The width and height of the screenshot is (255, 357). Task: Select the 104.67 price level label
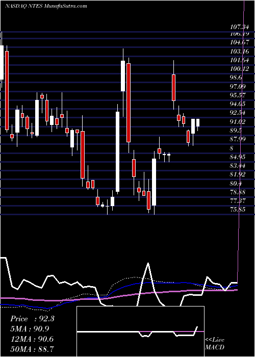(x=239, y=42)
